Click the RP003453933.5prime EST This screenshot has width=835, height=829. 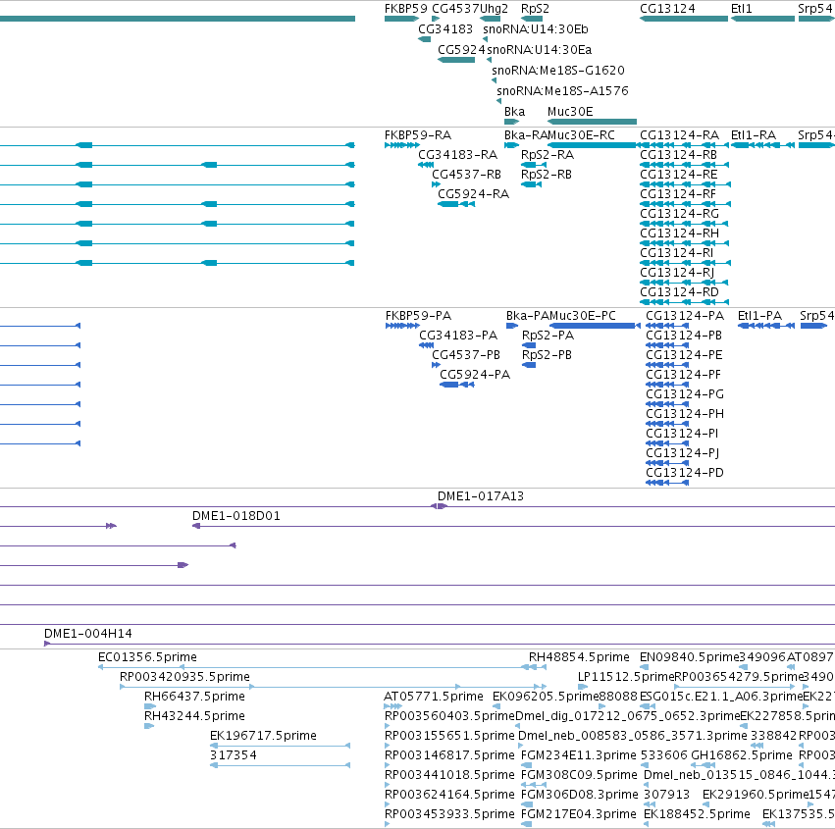coord(388,824)
